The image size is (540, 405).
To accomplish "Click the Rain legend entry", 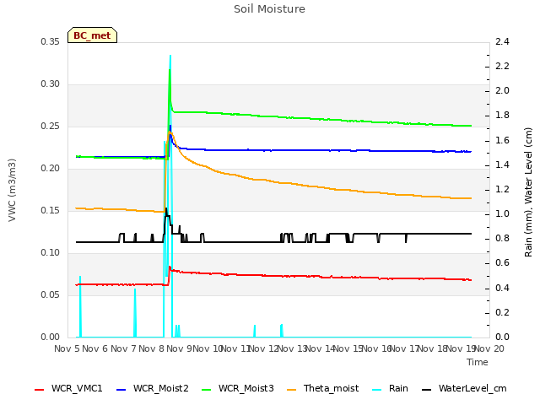I will [390, 388].
